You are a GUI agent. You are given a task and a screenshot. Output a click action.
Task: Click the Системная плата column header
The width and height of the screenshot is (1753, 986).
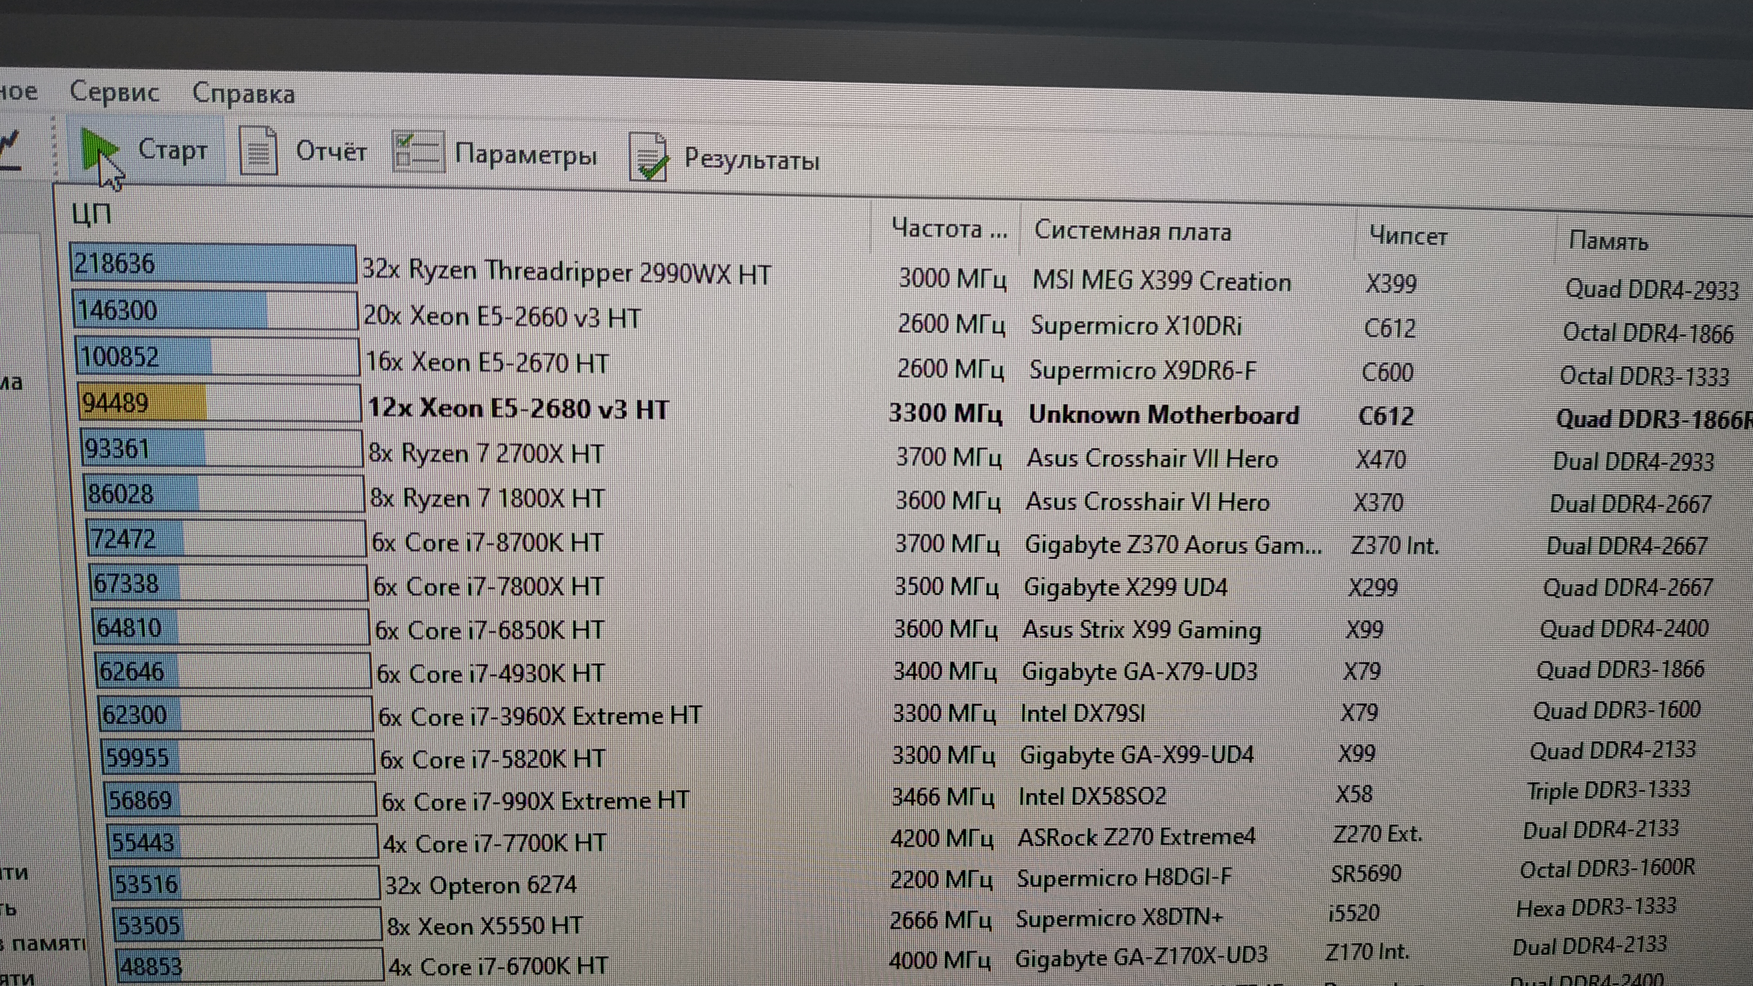[1132, 232]
